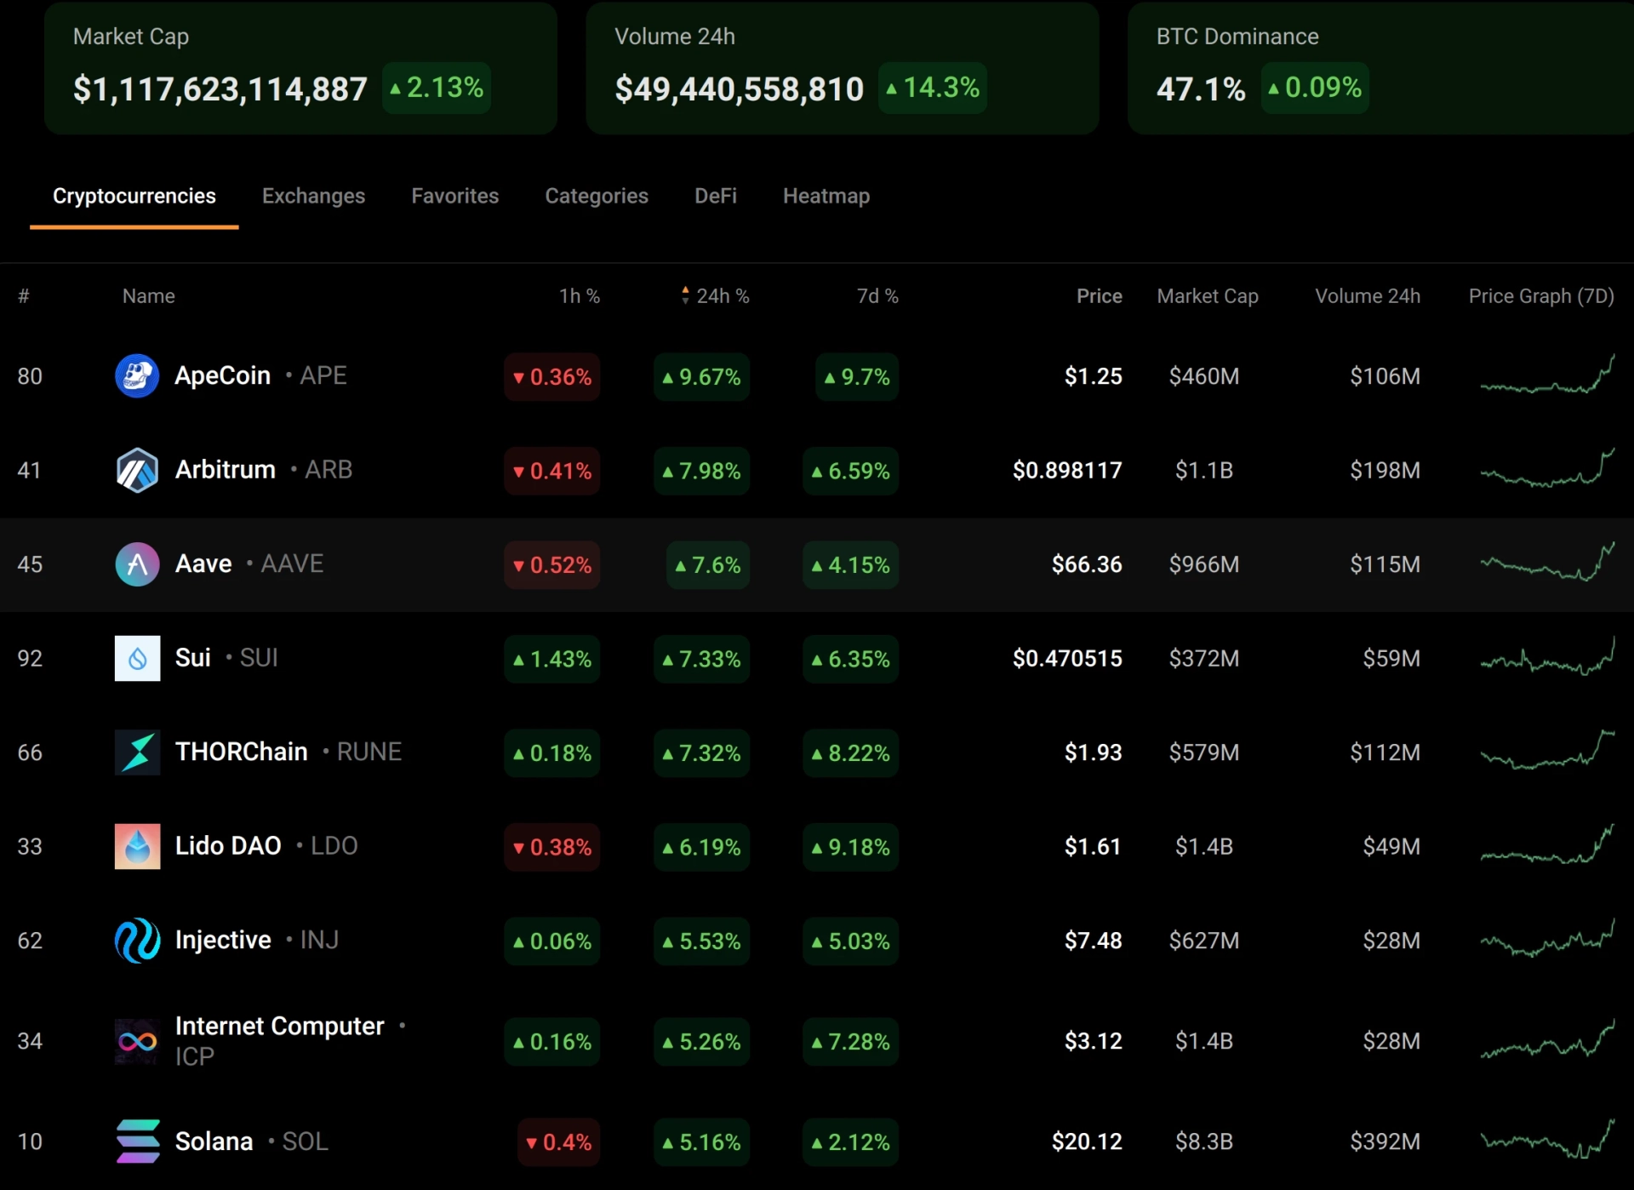Click the Price Graph (7D) column header
The width and height of the screenshot is (1634, 1190).
pos(1541,296)
